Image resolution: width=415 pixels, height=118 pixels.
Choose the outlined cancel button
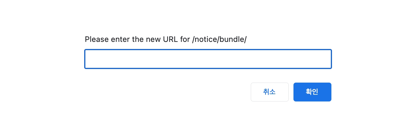point(269,92)
